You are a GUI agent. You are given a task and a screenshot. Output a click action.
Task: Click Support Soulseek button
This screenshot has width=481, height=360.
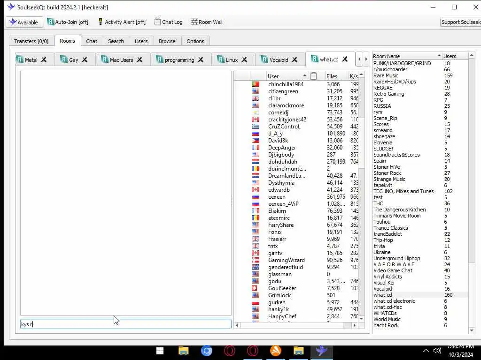461,22
